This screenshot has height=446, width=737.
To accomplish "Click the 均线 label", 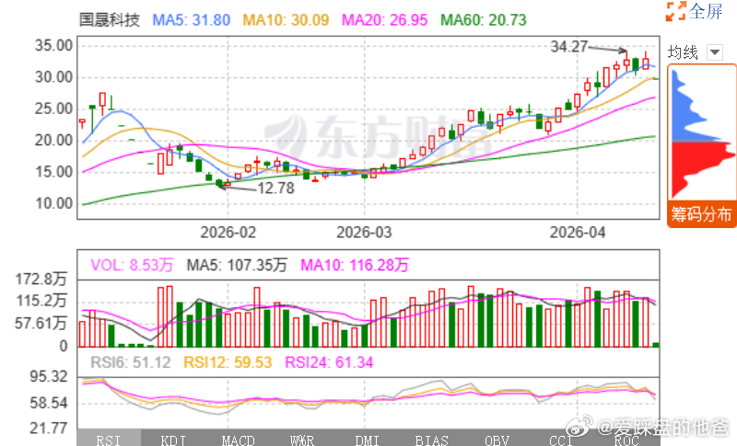I will pos(683,52).
